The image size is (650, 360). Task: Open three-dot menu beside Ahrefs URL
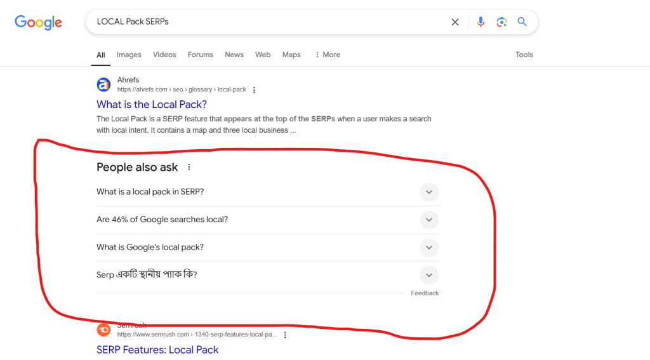[x=254, y=90]
